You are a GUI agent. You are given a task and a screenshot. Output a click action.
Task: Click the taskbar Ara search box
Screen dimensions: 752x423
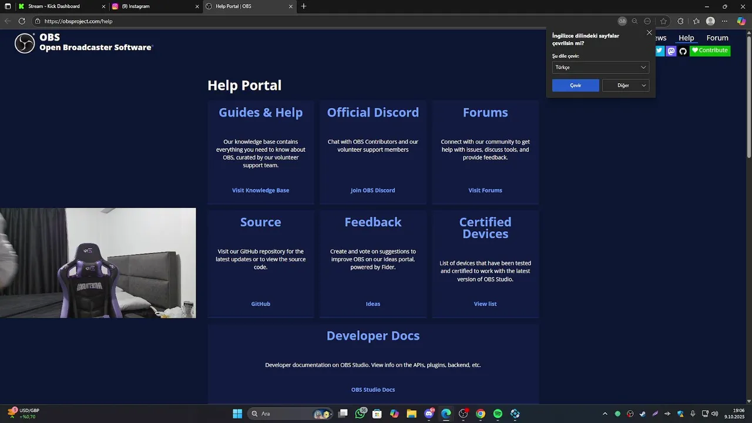[x=290, y=414]
